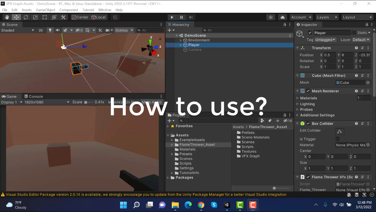Viewport: 376px width, 212px height.
Task: Switch to the Scene tab
Action: (x=10, y=25)
